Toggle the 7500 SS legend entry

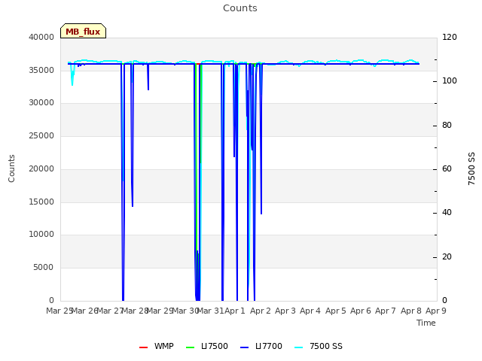click(319, 346)
